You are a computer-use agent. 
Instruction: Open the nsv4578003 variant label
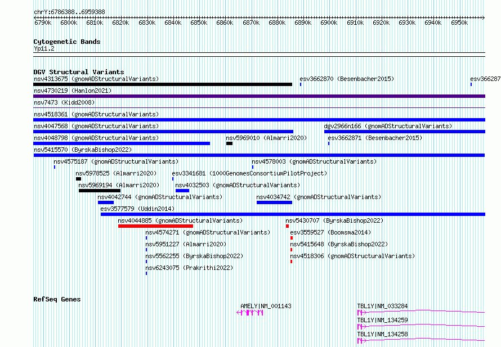pos(314,161)
